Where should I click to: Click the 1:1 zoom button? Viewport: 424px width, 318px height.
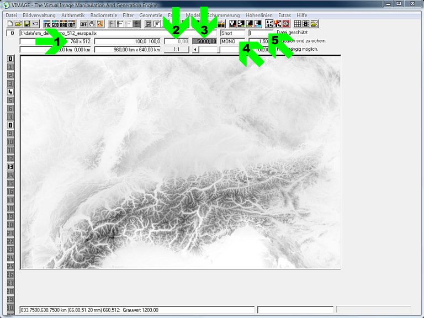[176, 50]
